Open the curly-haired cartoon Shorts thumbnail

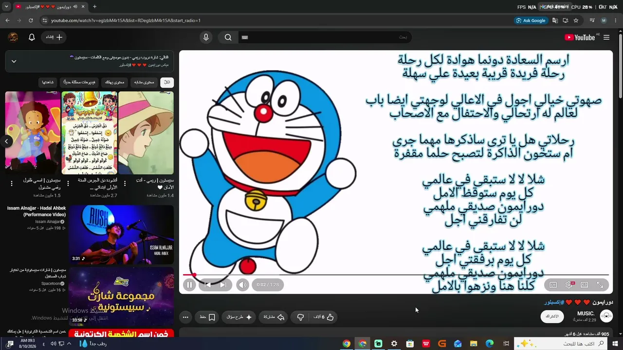point(33,133)
